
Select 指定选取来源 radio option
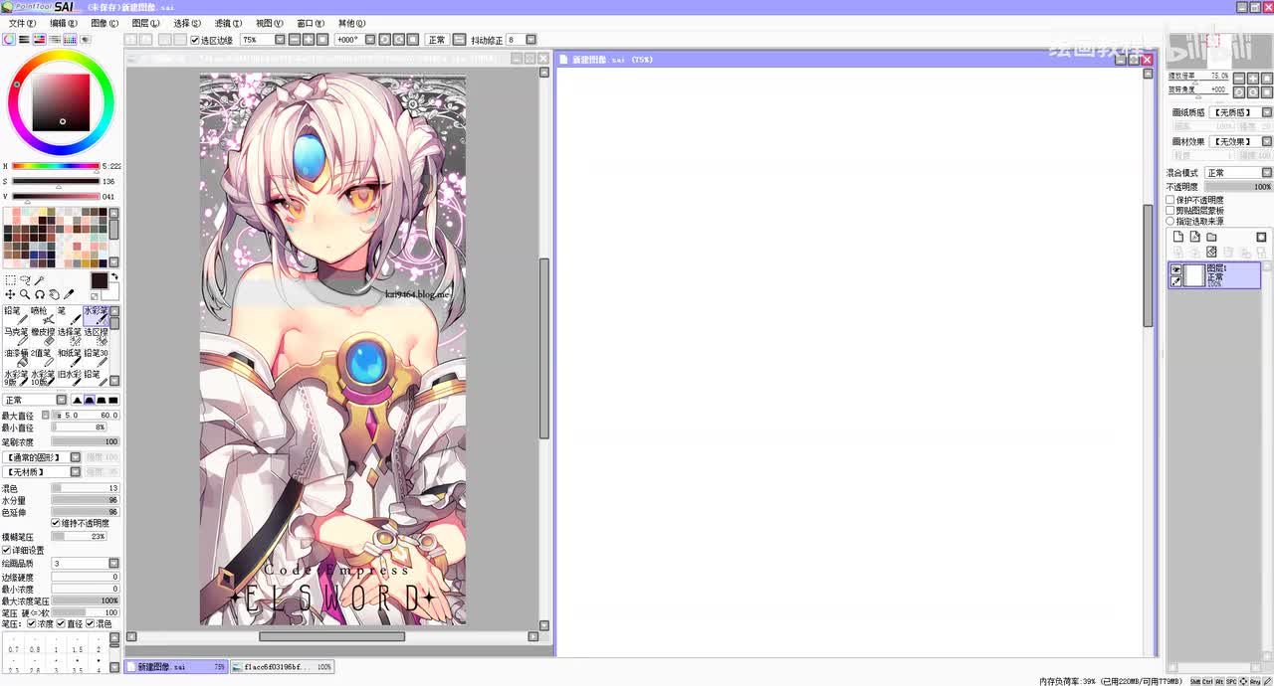(x=1170, y=221)
